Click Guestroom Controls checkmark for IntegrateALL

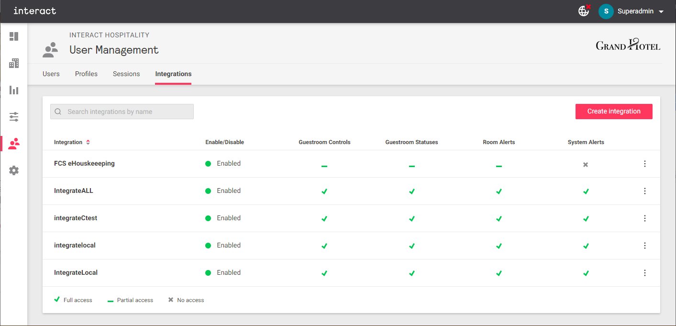click(x=324, y=191)
